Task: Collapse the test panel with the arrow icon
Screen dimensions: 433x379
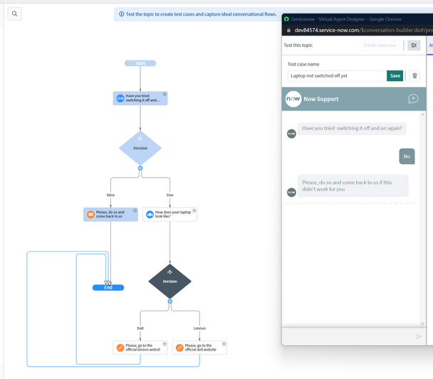Action: point(414,46)
